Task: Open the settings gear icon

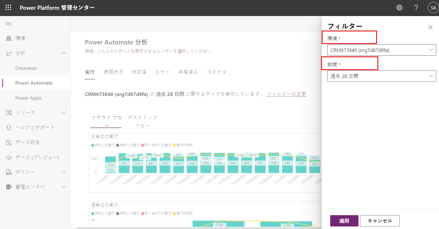Action: point(399,8)
